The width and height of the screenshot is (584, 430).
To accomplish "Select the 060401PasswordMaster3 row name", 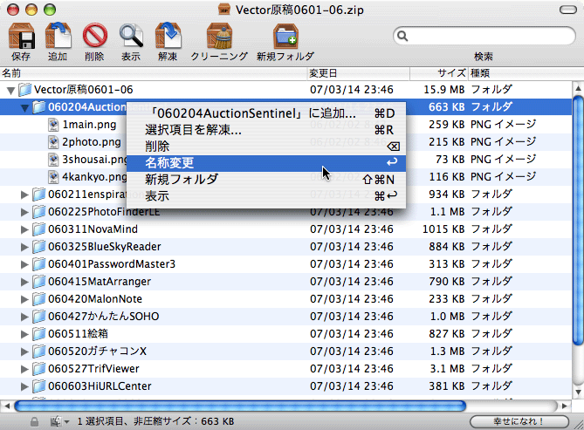I will 112,264.
